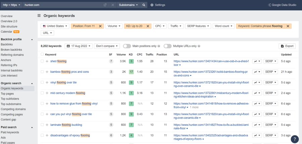Open the Subdomains mode dropdown
This screenshot has height=144, width=302.
pyautogui.click(x=128, y=5)
